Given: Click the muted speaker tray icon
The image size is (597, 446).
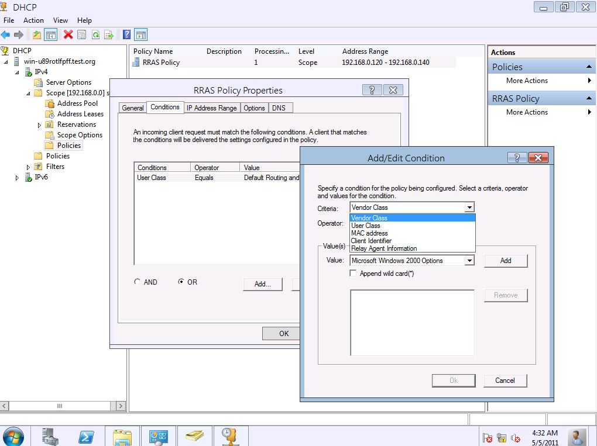Looking at the screenshot, I should point(516,438).
